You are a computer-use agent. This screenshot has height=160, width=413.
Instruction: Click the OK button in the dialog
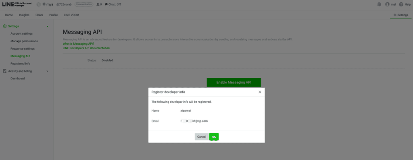(x=214, y=137)
